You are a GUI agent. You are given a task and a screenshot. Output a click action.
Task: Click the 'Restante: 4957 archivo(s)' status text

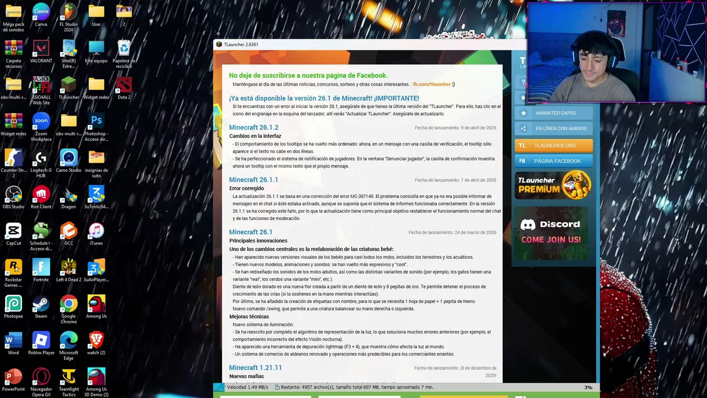pos(354,387)
